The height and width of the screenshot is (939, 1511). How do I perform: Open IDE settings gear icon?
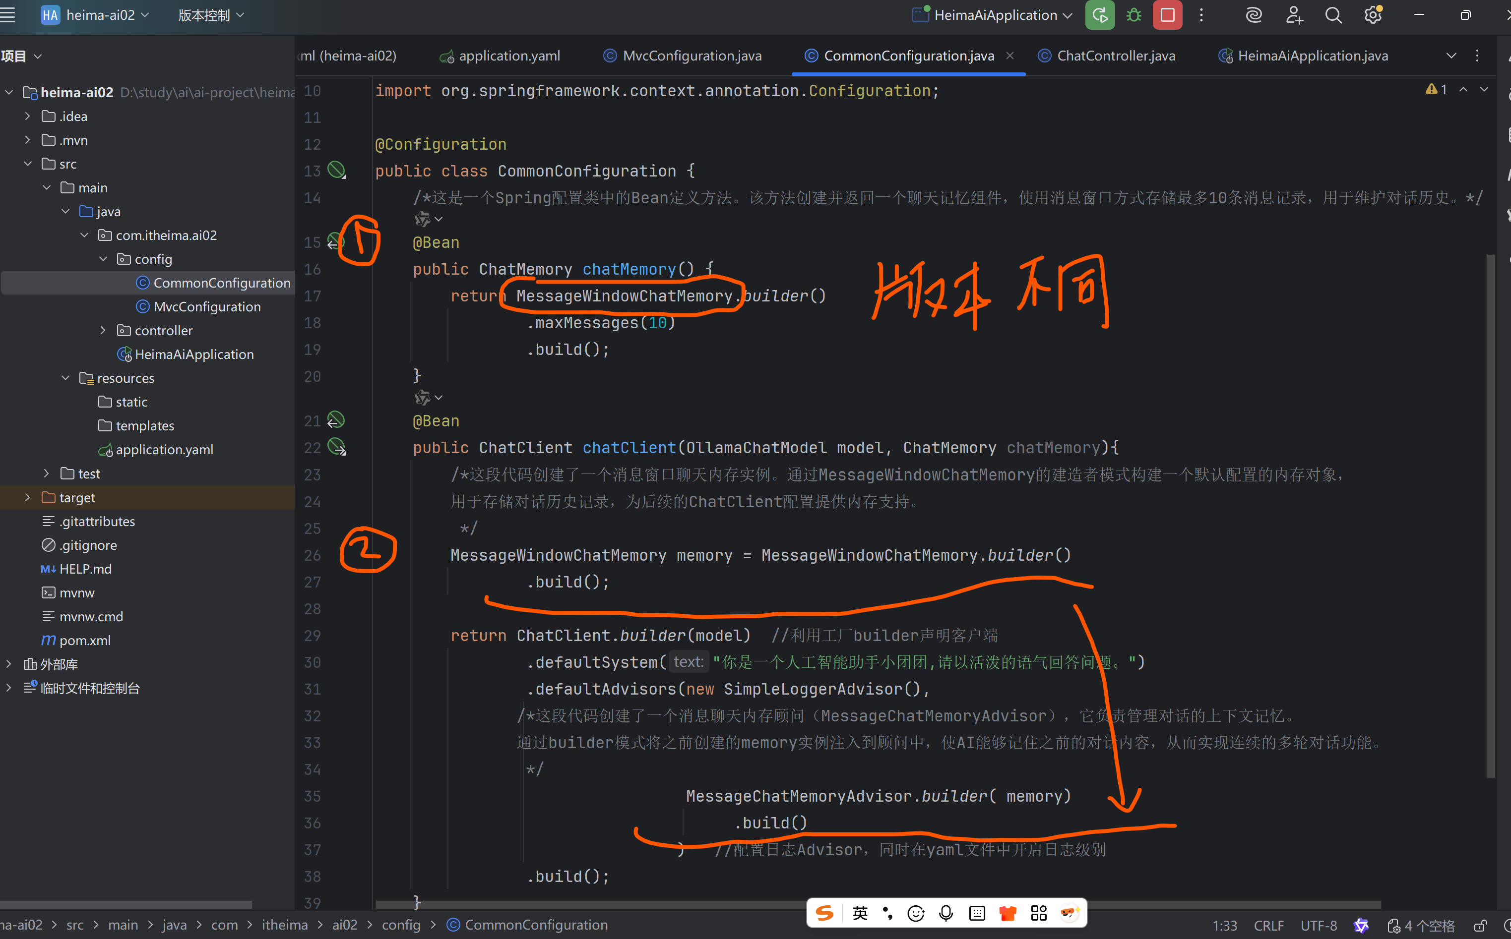pos(1373,15)
